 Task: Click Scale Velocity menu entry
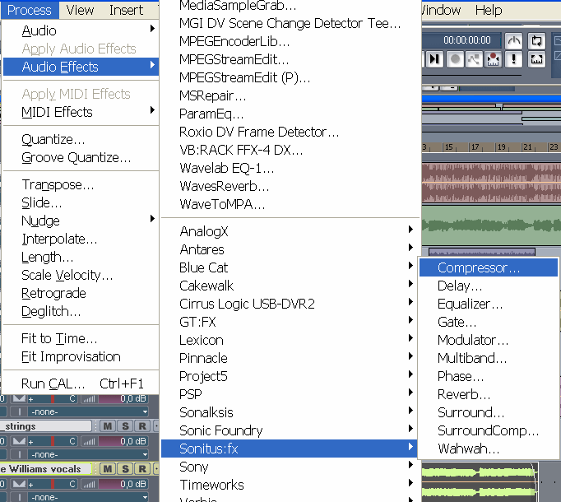click(x=81, y=275)
